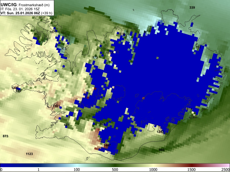This screenshot has width=230, height=172.
Task: Click the map value label '1123'
Action: [29, 154]
